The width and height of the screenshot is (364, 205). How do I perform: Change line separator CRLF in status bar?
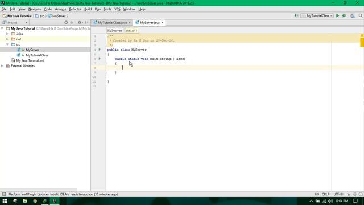click(326, 194)
